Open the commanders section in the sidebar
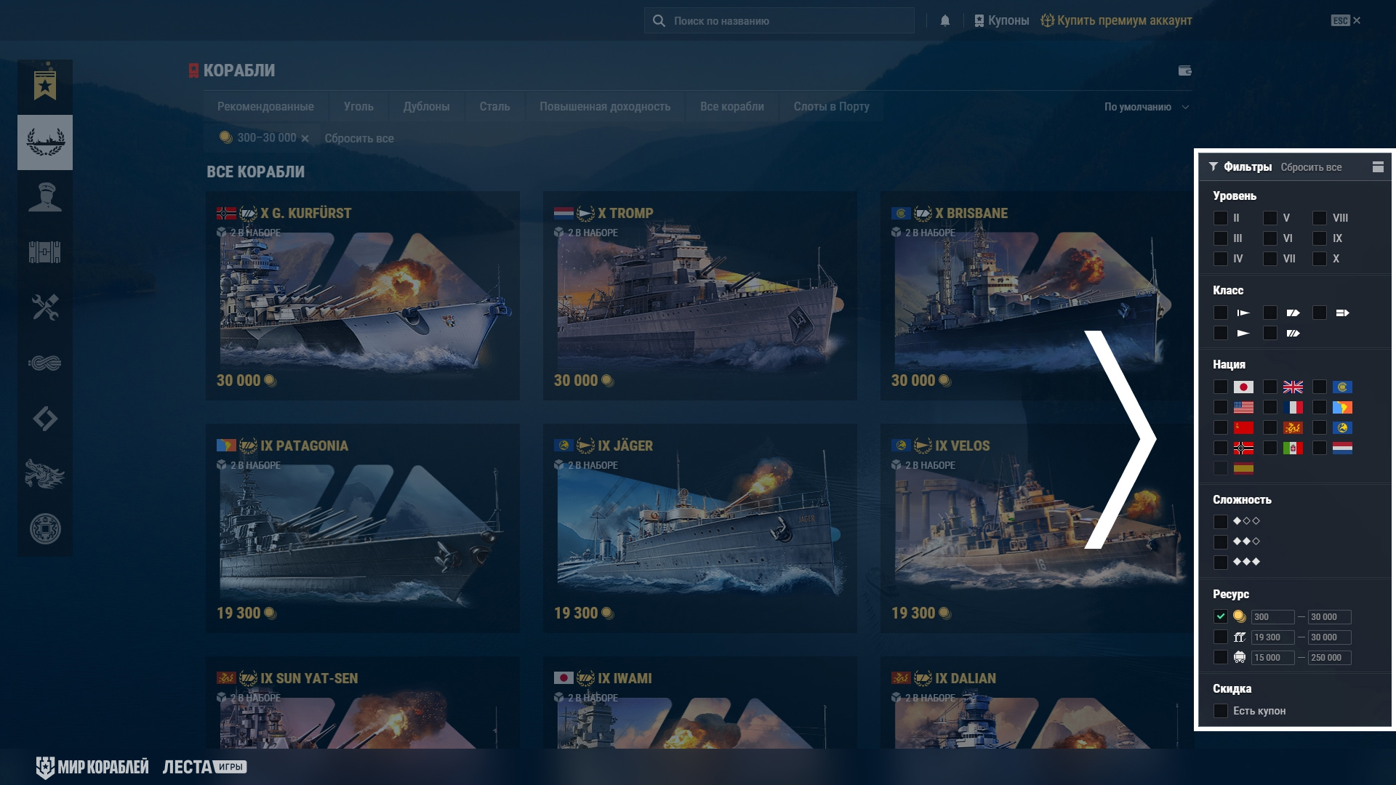Screen dimensions: 1396x785 click(x=45, y=197)
